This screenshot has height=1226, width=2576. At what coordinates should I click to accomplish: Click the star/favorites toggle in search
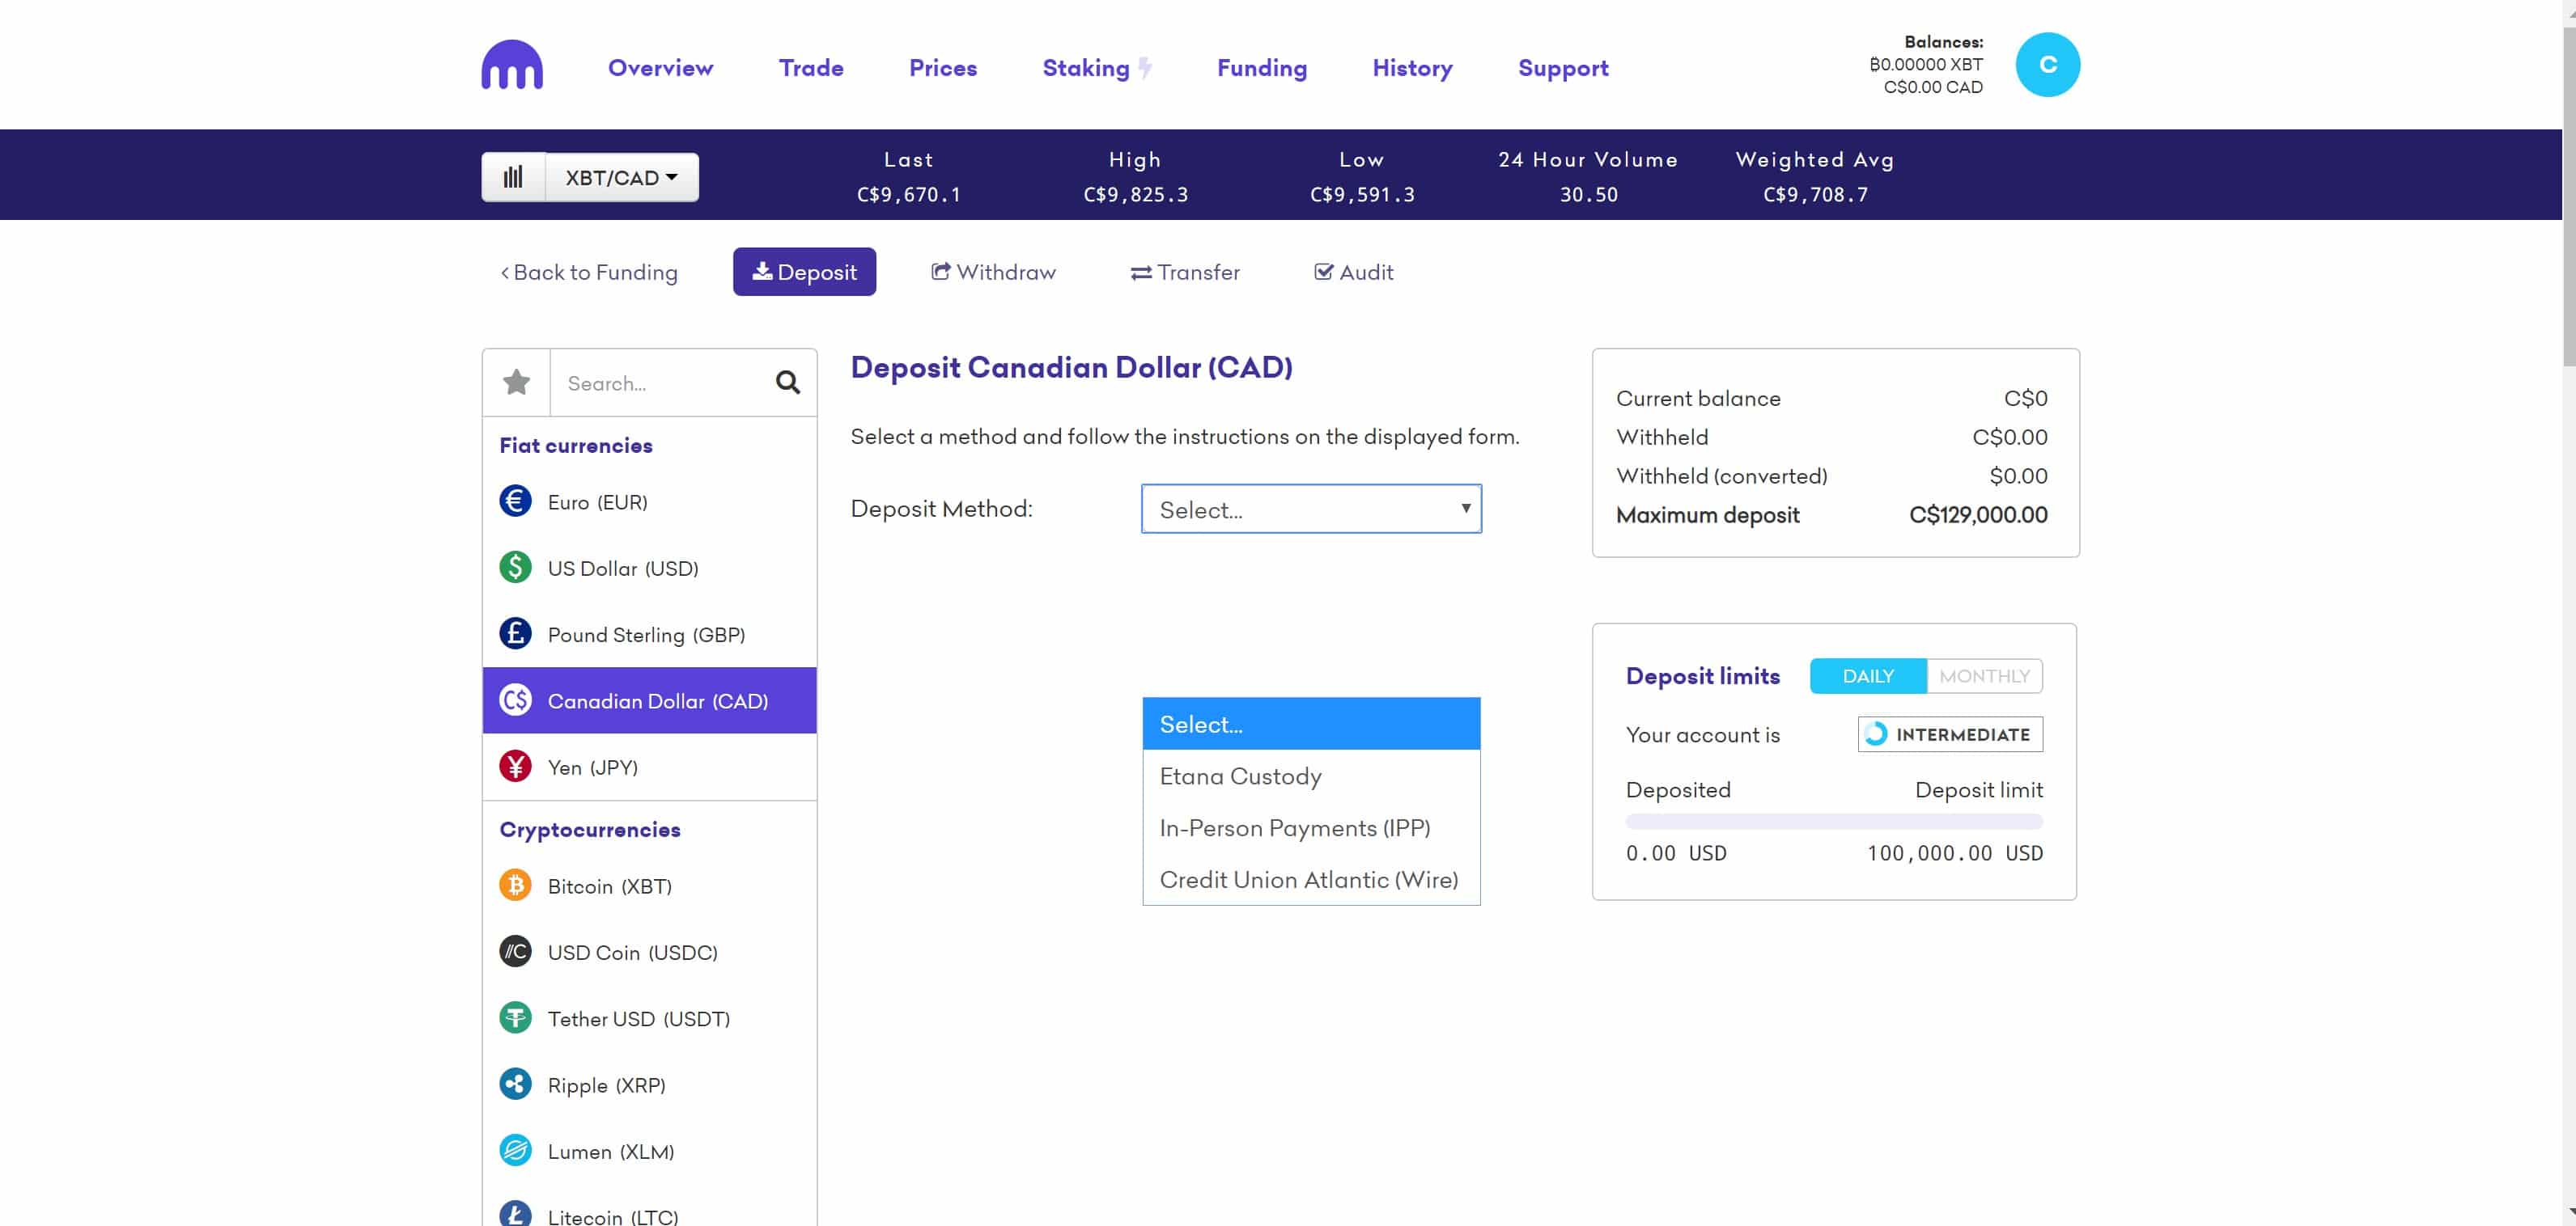tap(517, 383)
